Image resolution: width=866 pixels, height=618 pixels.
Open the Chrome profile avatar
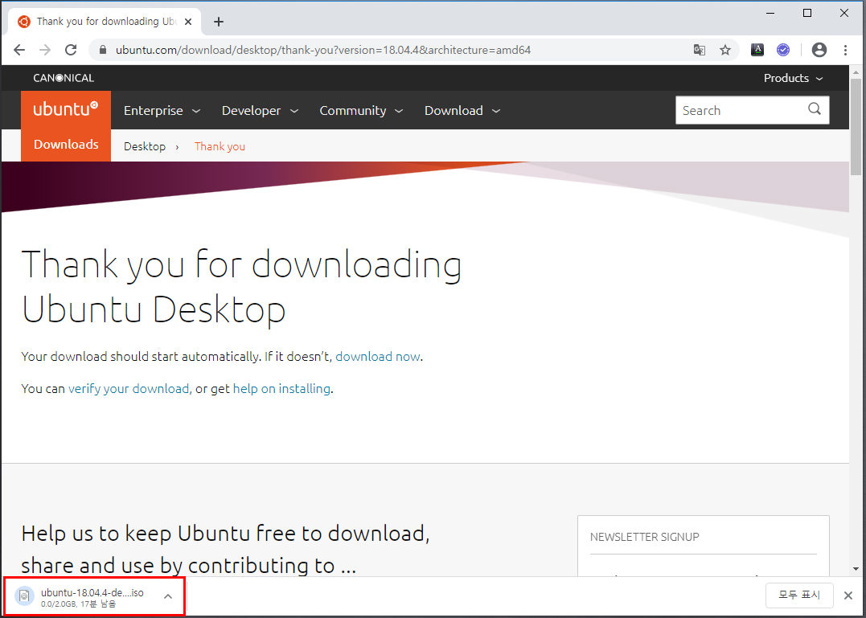(x=819, y=50)
